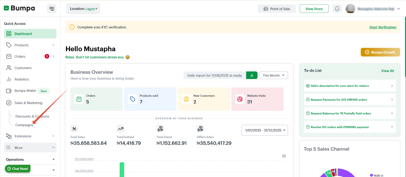Open Resolve 152 orders with PENDING payment

tap(350, 127)
